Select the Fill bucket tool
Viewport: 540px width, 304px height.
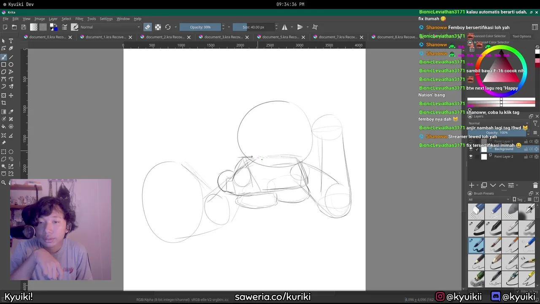point(4,127)
